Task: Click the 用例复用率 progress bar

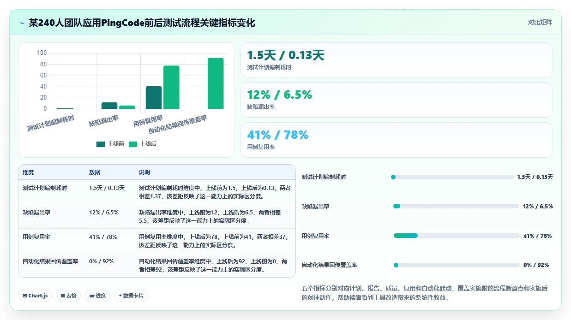Action: [x=457, y=236]
